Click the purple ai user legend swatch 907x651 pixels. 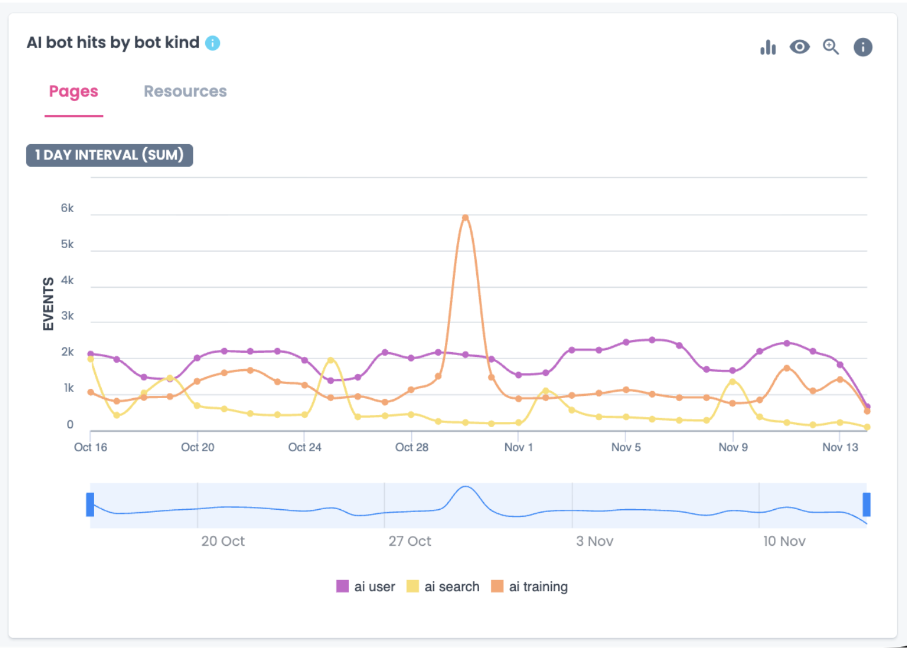(x=342, y=586)
